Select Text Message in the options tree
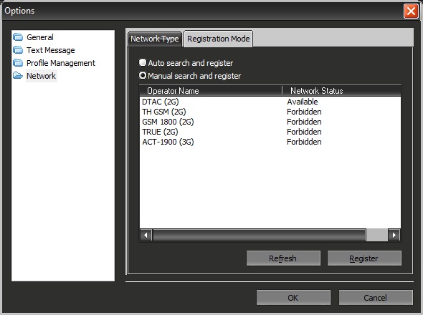 click(50, 50)
